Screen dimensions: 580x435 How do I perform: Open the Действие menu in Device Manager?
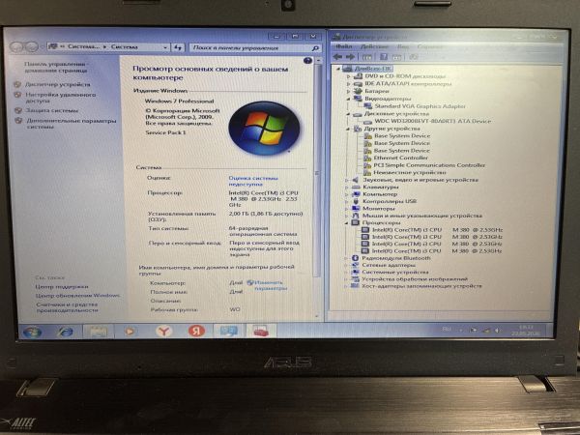(374, 46)
